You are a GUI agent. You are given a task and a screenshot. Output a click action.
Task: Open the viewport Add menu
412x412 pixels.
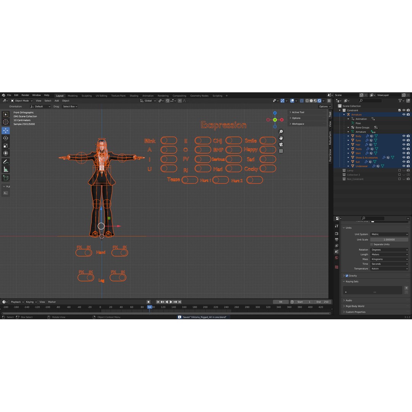pyautogui.click(x=57, y=101)
